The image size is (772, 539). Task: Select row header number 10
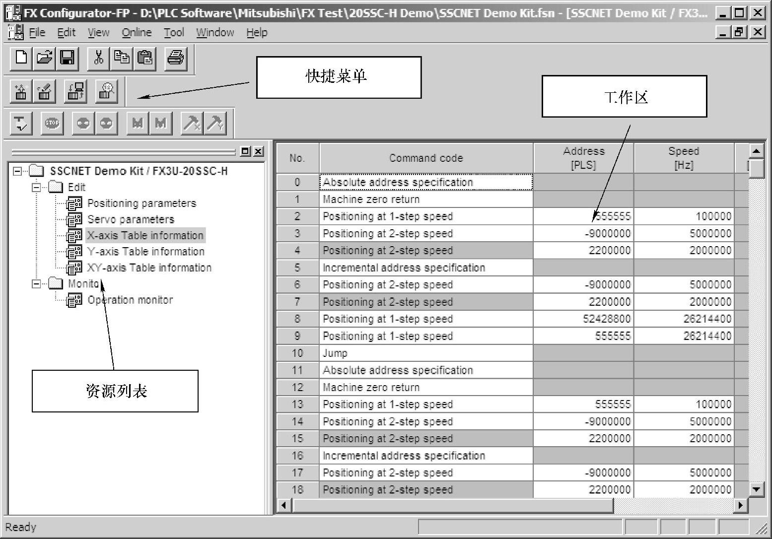(297, 353)
